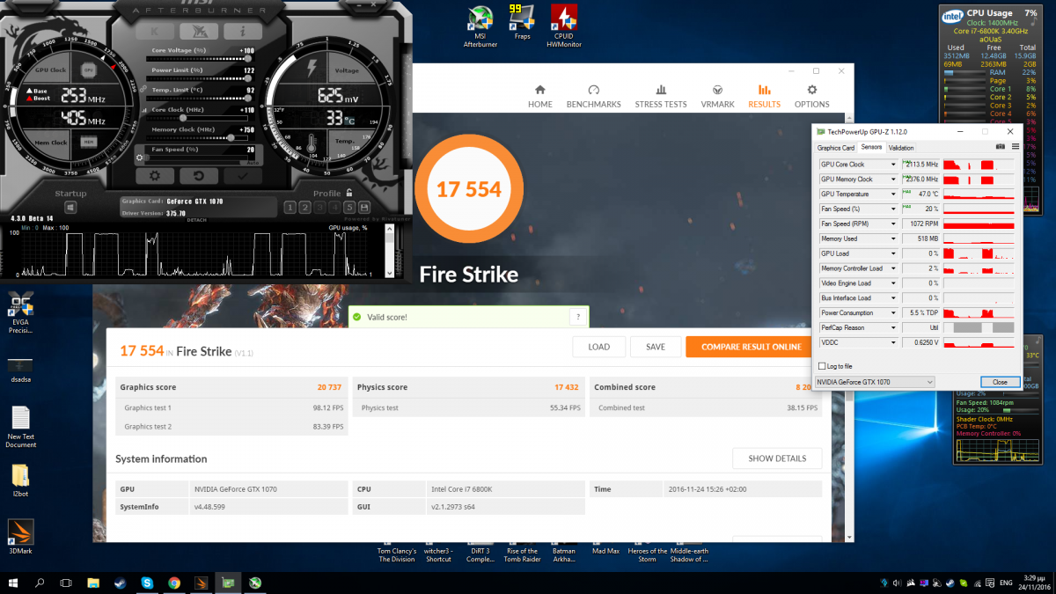Open Skype from taskbar
Viewport: 1056px width, 594px height.
click(147, 583)
